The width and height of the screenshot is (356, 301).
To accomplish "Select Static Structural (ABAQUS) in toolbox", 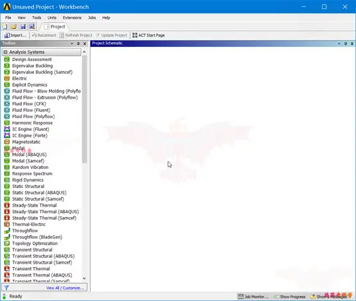I will point(39,193).
